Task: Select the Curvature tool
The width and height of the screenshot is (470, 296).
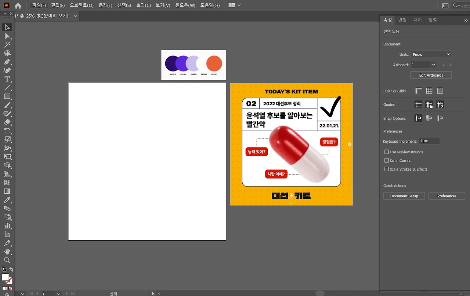Action: [x=7, y=70]
